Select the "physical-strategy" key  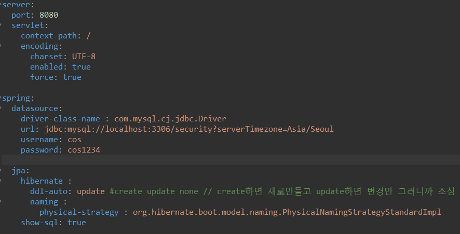click(x=79, y=212)
